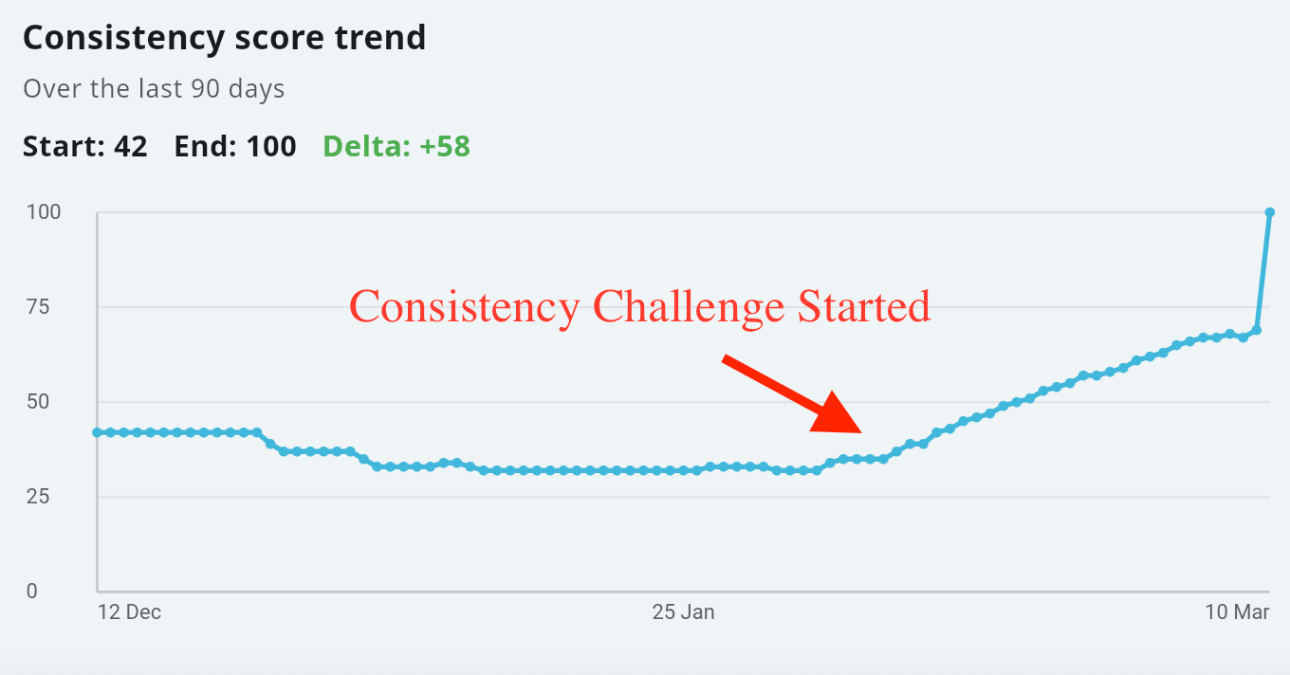Click the "Start: 42" stat

(x=85, y=147)
